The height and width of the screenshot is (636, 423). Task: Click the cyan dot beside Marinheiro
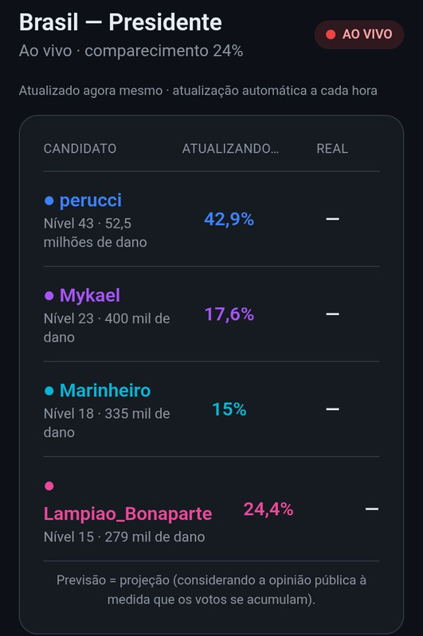click(x=49, y=391)
